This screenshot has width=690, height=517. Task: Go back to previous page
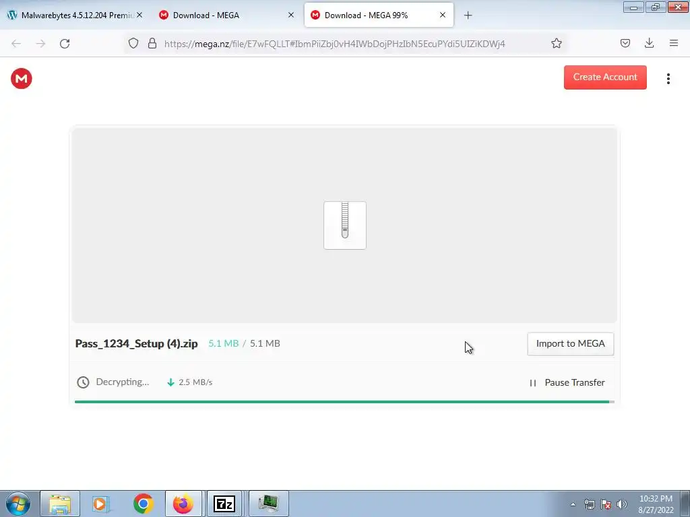point(16,44)
